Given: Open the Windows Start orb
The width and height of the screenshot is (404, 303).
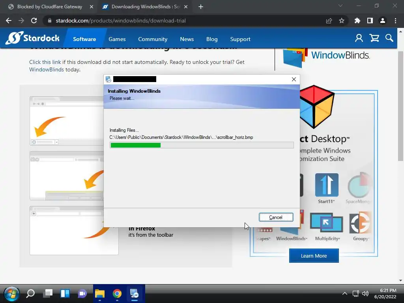Looking at the screenshot, I should click(11, 294).
